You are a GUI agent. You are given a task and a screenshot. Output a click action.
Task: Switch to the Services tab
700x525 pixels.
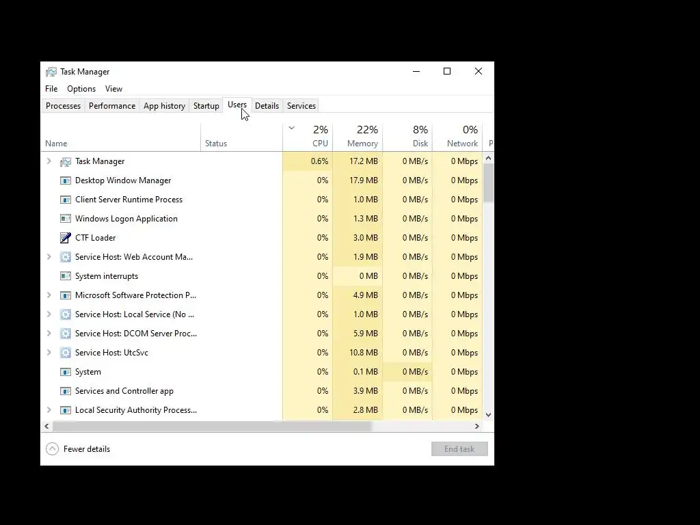pyautogui.click(x=301, y=106)
